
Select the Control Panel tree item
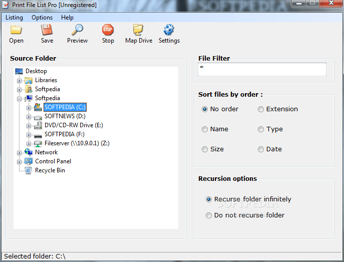pyautogui.click(x=53, y=161)
